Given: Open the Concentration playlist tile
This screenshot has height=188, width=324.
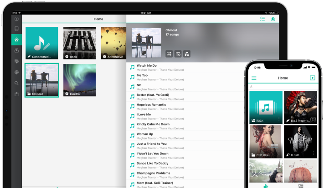Looking at the screenshot, I should 41,43.
